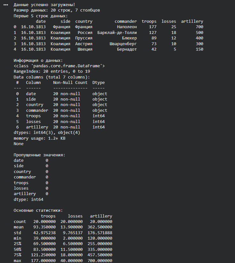Select the "memory usage: 1.2+ KB" line
Viewport: 235px width, 263px height.
(x=39, y=138)
